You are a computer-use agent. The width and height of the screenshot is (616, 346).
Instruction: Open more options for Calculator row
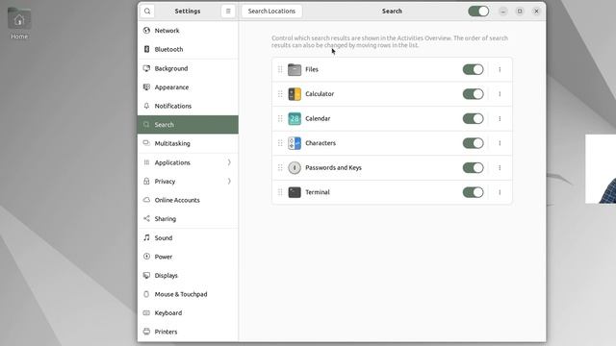(x=500, y=94)
